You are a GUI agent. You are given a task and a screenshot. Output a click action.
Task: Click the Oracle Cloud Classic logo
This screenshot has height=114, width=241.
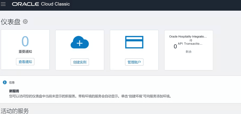click(x=41, y=4)
